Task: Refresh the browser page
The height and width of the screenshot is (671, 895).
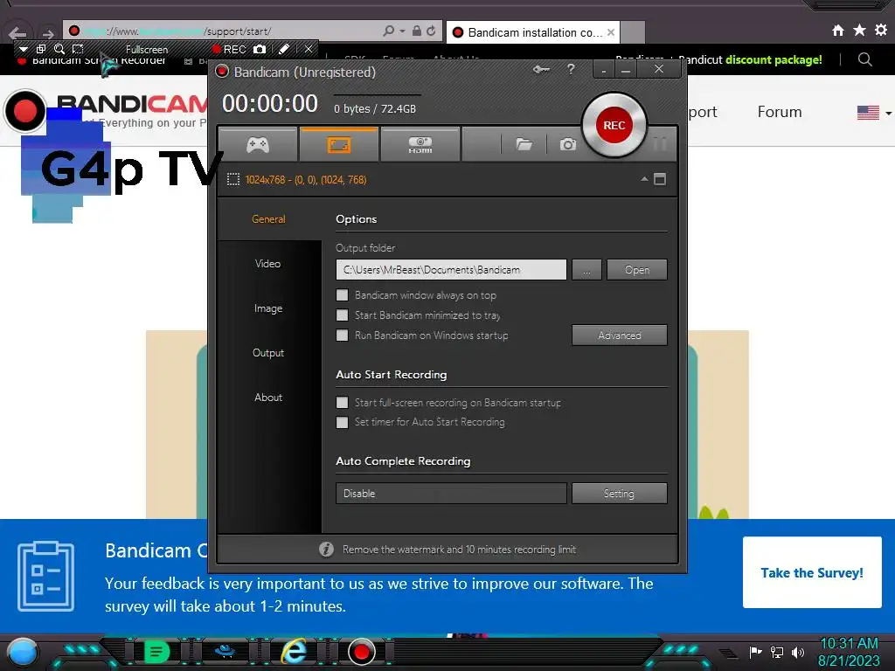Action: (432, 31)
